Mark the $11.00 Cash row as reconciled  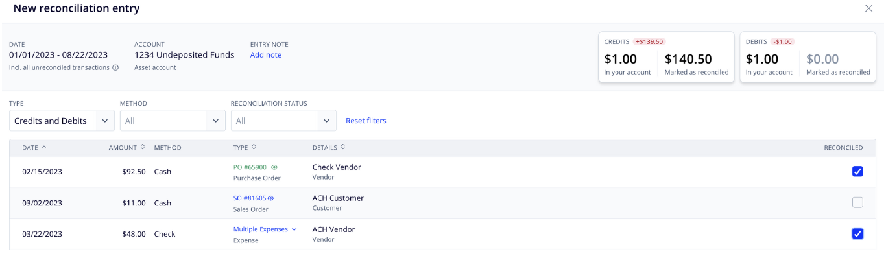[857, 203]
